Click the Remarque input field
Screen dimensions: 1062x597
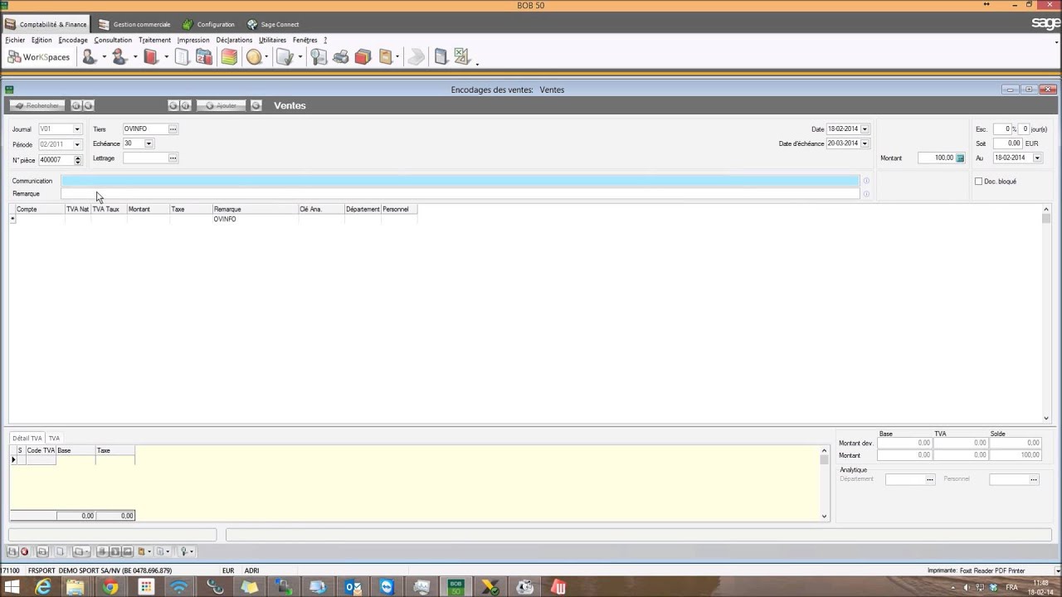pos(460,194)
